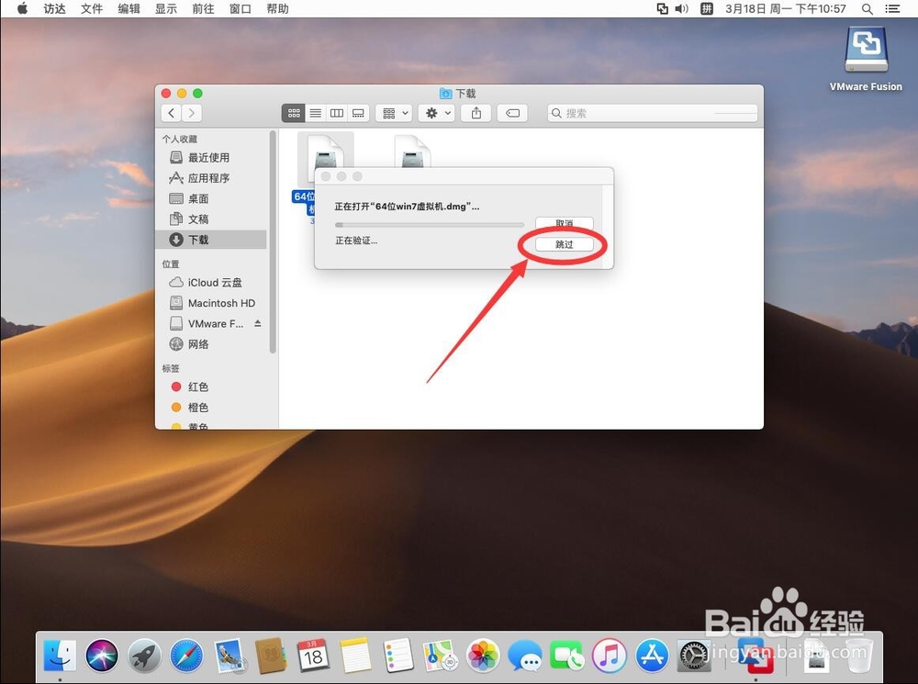Open the 前往 menu in the menu bar
This screenshot has width=918, height=684.
pyautogui.click(x=203, y=8)
